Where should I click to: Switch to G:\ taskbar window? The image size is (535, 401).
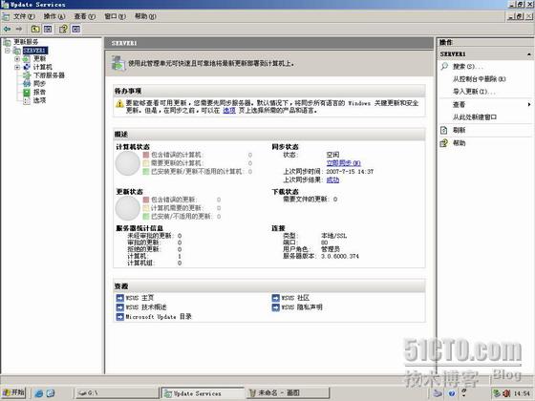117,393
